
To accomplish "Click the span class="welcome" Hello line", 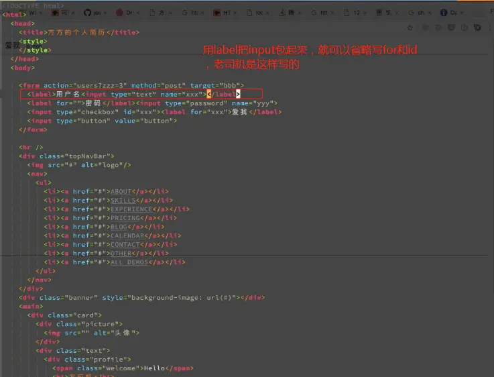I will coord(123,368).
